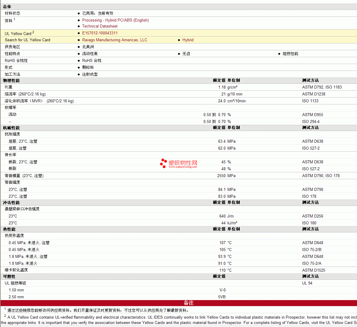357x327 pixels.
Task: Click the 62.0 MPa tensile value
Action: coord(227,148)
